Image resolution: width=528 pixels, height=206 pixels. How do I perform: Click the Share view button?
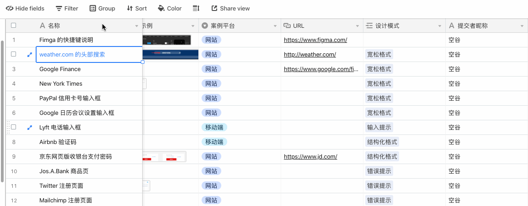230,8
